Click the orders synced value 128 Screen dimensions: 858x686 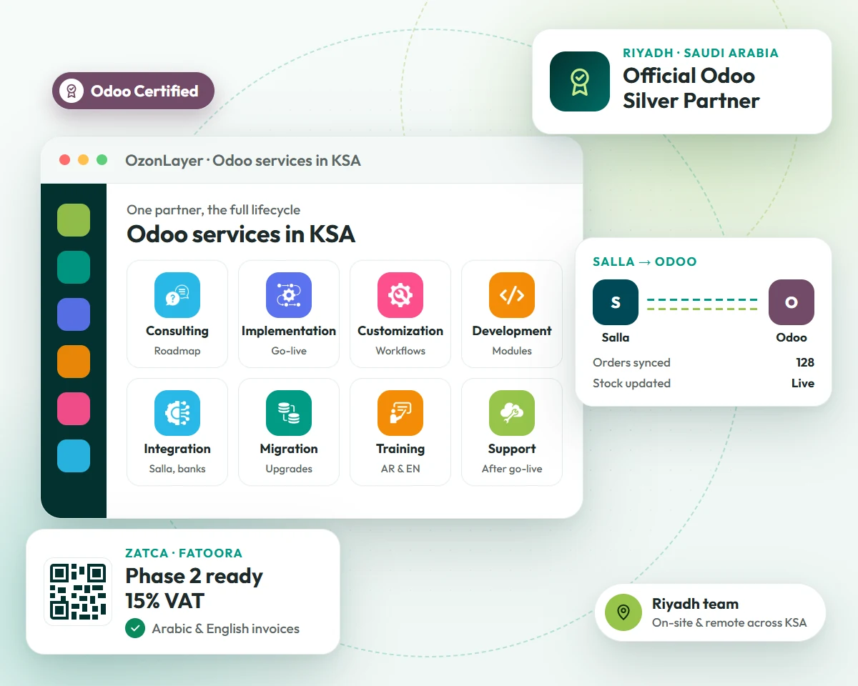click(805, 362)
